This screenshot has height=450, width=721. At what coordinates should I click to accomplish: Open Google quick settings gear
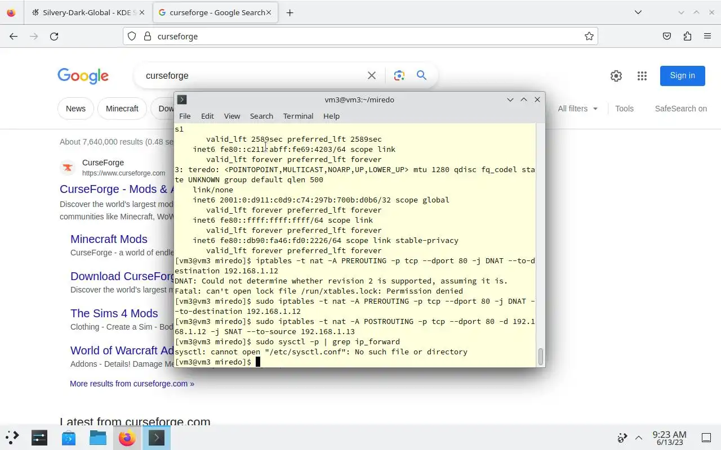point(616,76)
